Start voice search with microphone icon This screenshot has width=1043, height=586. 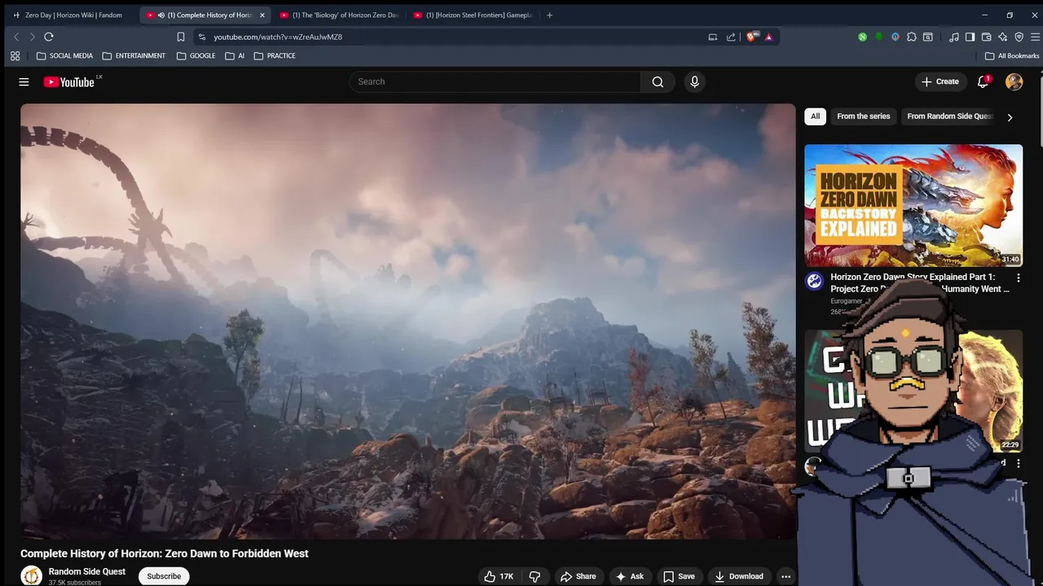pyautogui.click(x=694, y=81)
